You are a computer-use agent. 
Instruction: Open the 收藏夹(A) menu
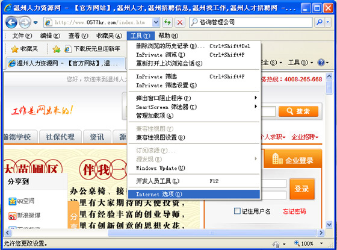coord(109,36)
